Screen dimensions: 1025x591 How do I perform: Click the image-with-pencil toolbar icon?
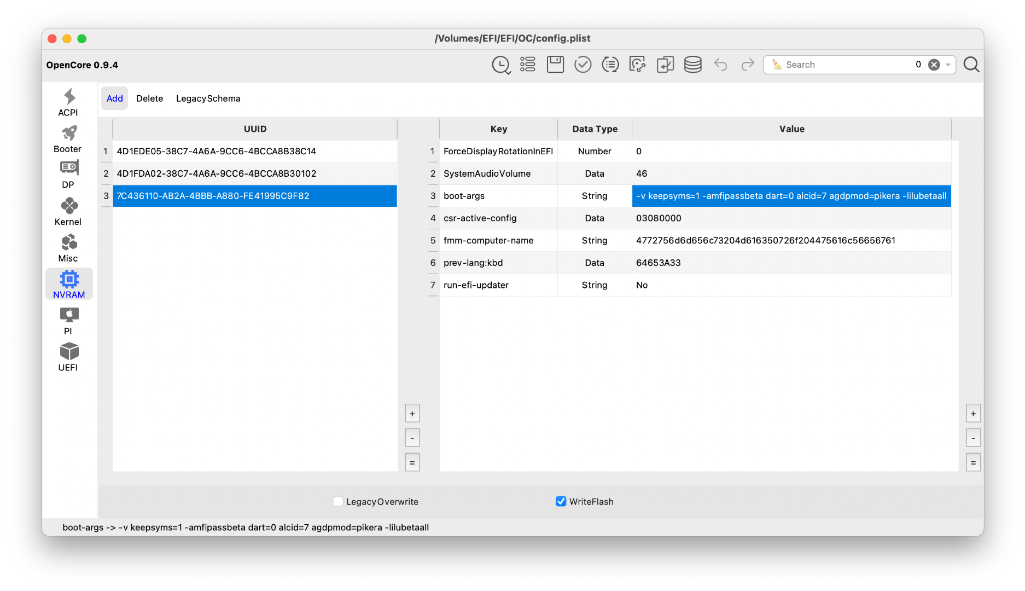coord(637,65)
